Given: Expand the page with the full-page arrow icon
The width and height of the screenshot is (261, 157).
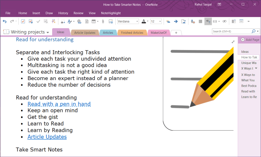Looking at the screenshot, I should 233,42.
